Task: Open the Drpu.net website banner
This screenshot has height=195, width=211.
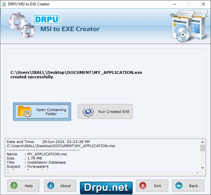Action: (106, 188)
